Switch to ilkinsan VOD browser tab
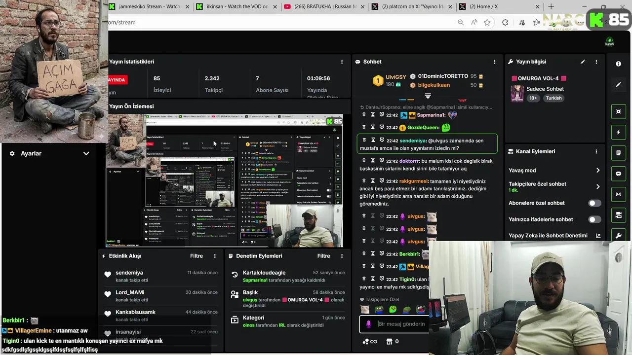 [237, 6]
